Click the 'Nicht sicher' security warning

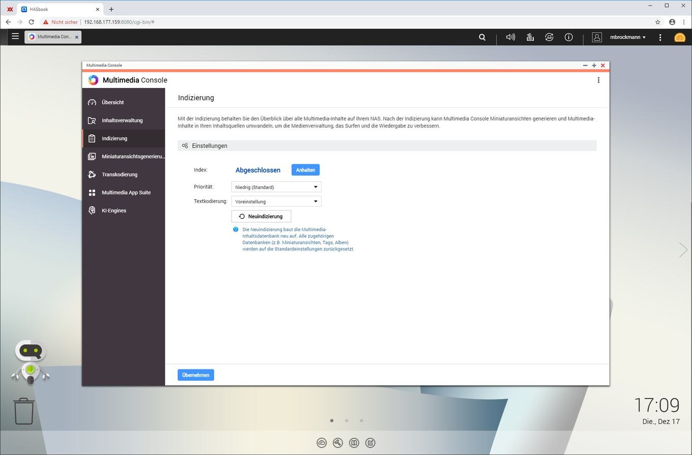(61, 22)
